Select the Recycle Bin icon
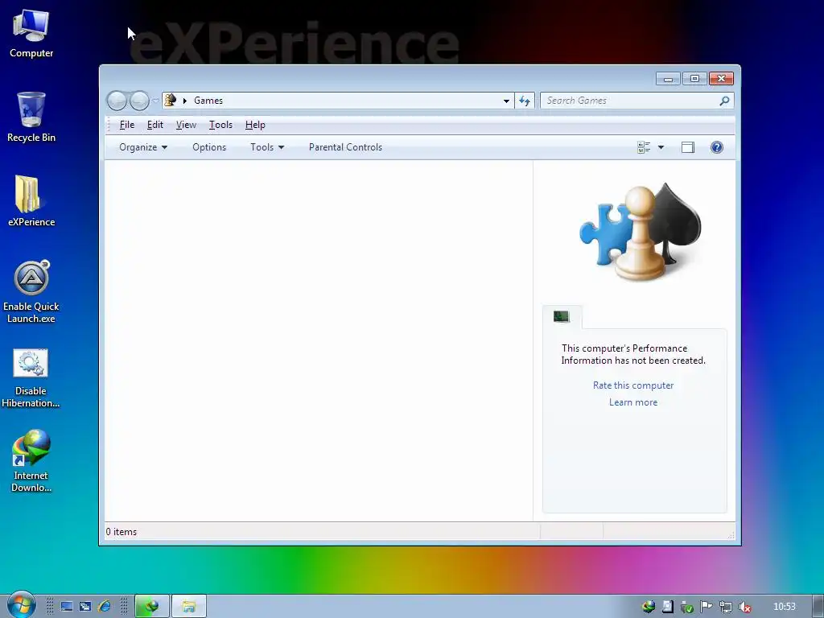Image resolution: width=824 pixels, height=618 pixels. 31,117
